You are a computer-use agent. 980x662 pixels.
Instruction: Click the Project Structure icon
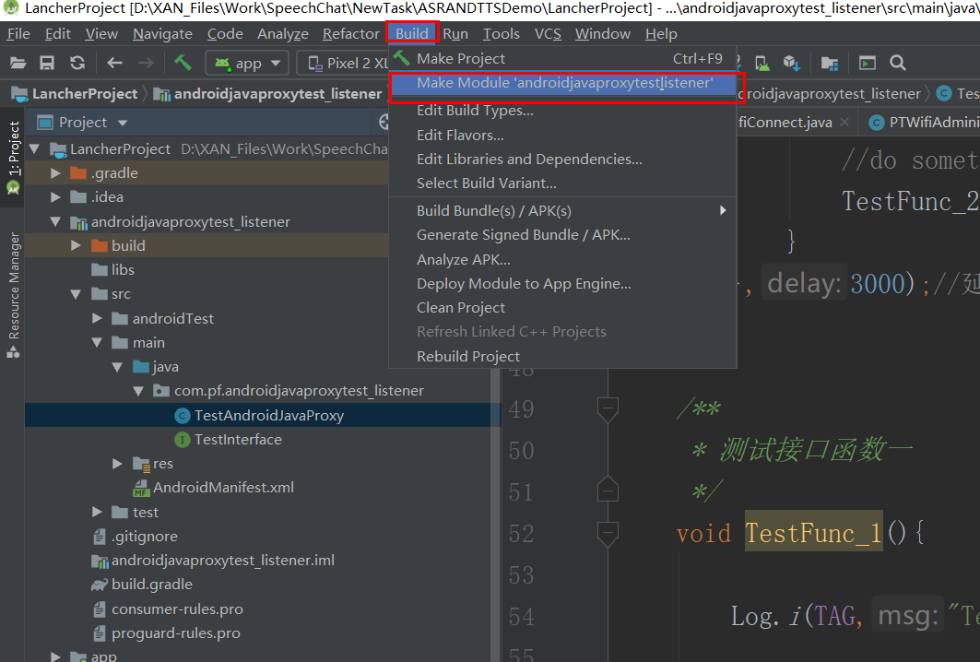pyautogui.click(x=829, y=63)
